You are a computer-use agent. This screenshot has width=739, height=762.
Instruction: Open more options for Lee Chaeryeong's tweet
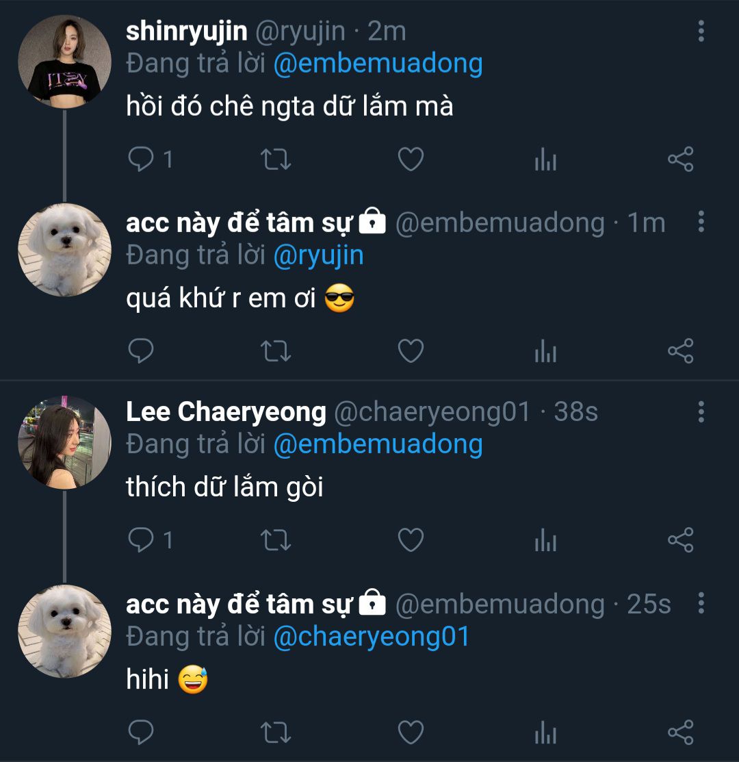[701, 412]
